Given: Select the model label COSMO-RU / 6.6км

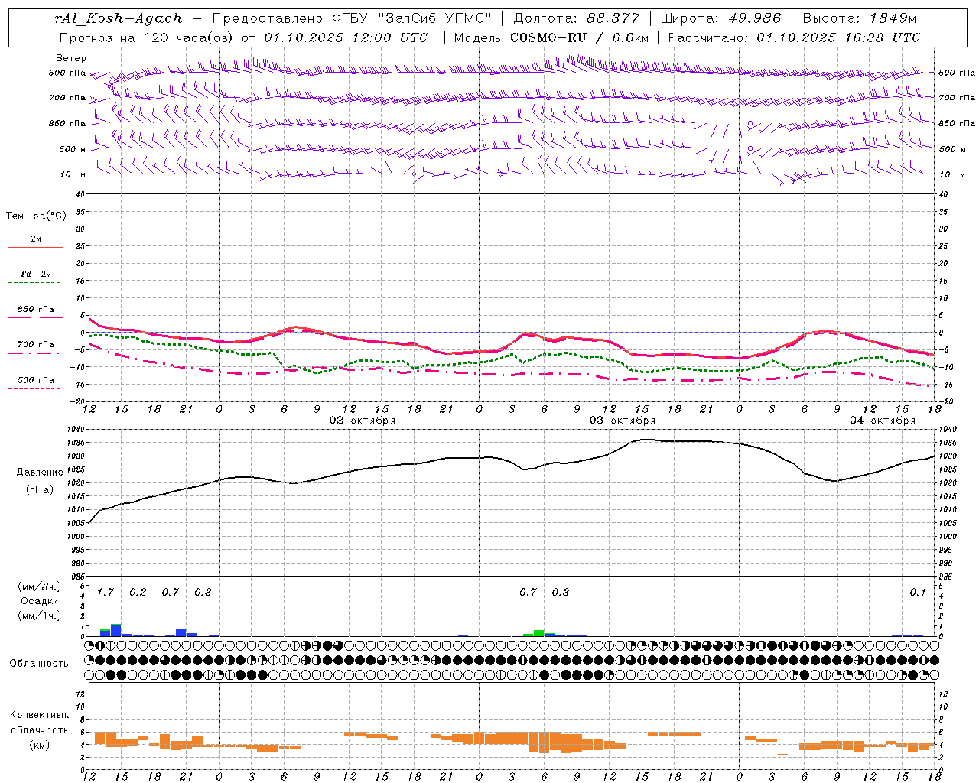Looking at the screenshot, I should 580,37.
